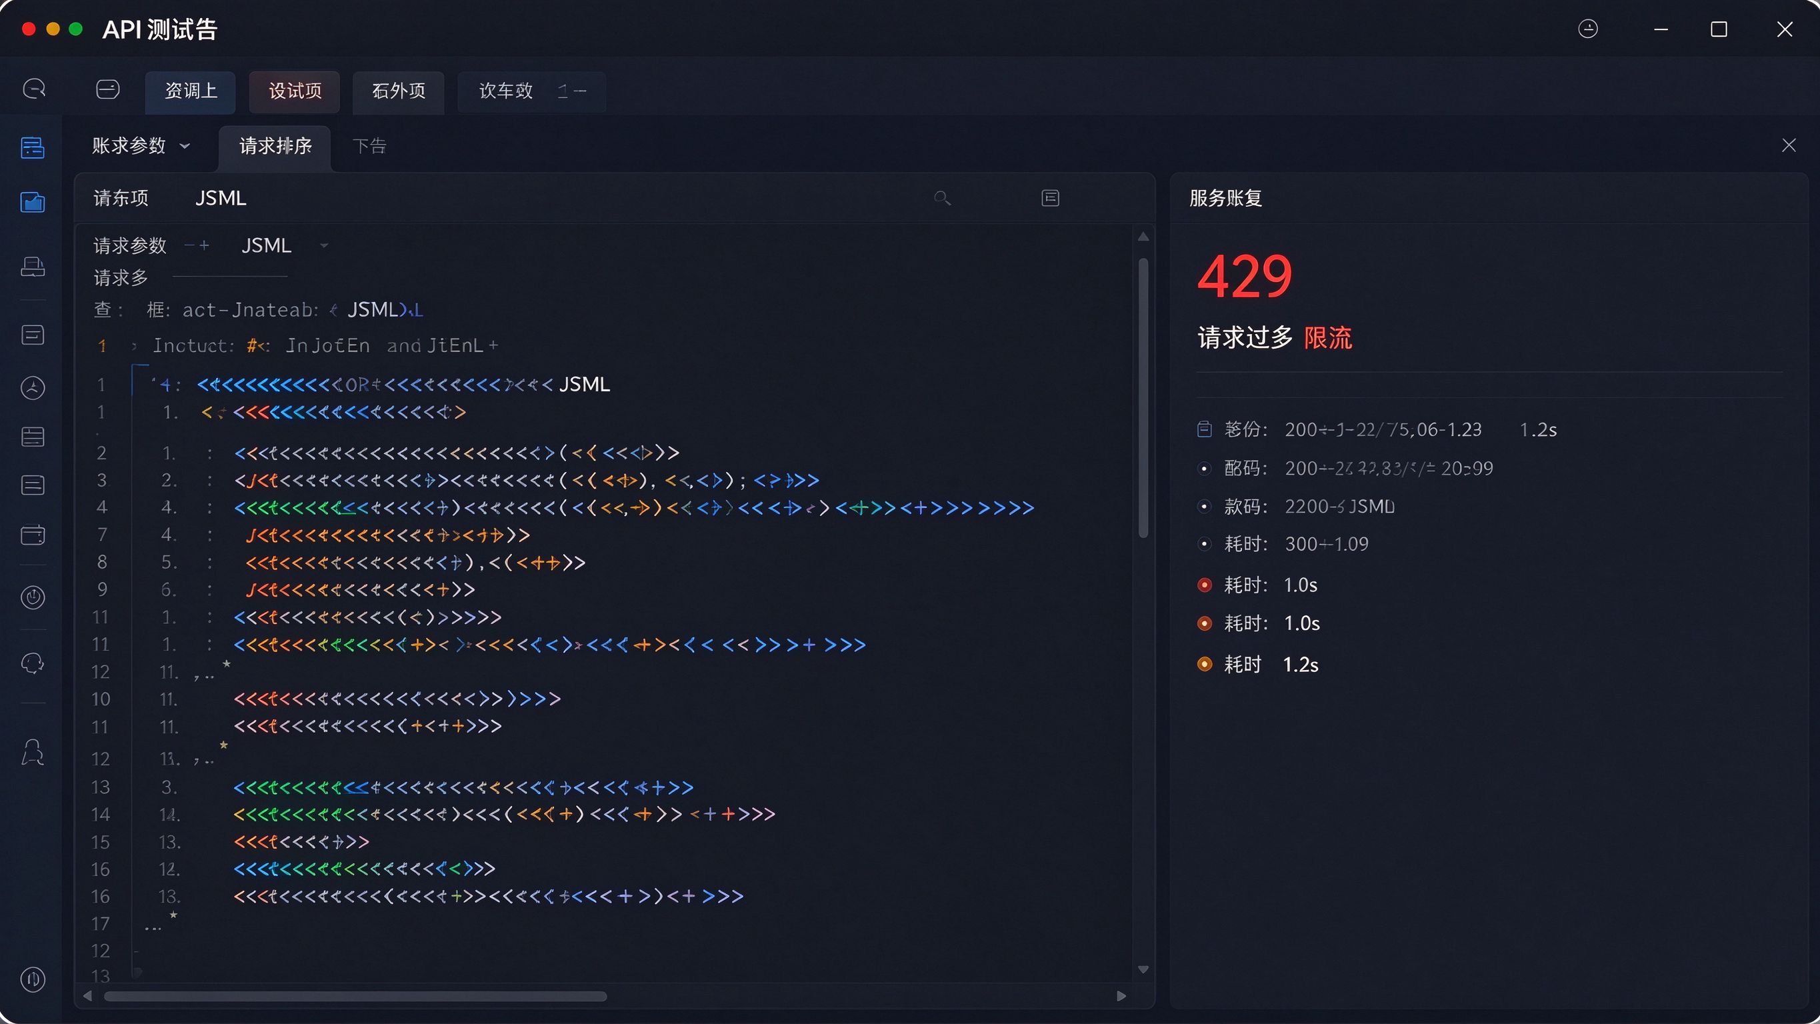Click the scroll down arrow of editor

pyautogui.click(x=1143, y=969)
